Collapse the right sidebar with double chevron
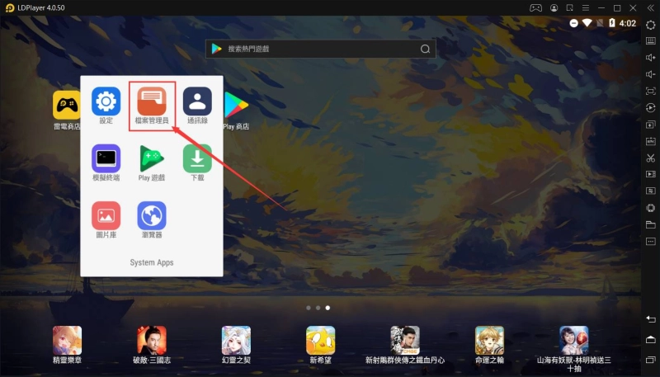 pyautogui.click(x=650, y=7)
